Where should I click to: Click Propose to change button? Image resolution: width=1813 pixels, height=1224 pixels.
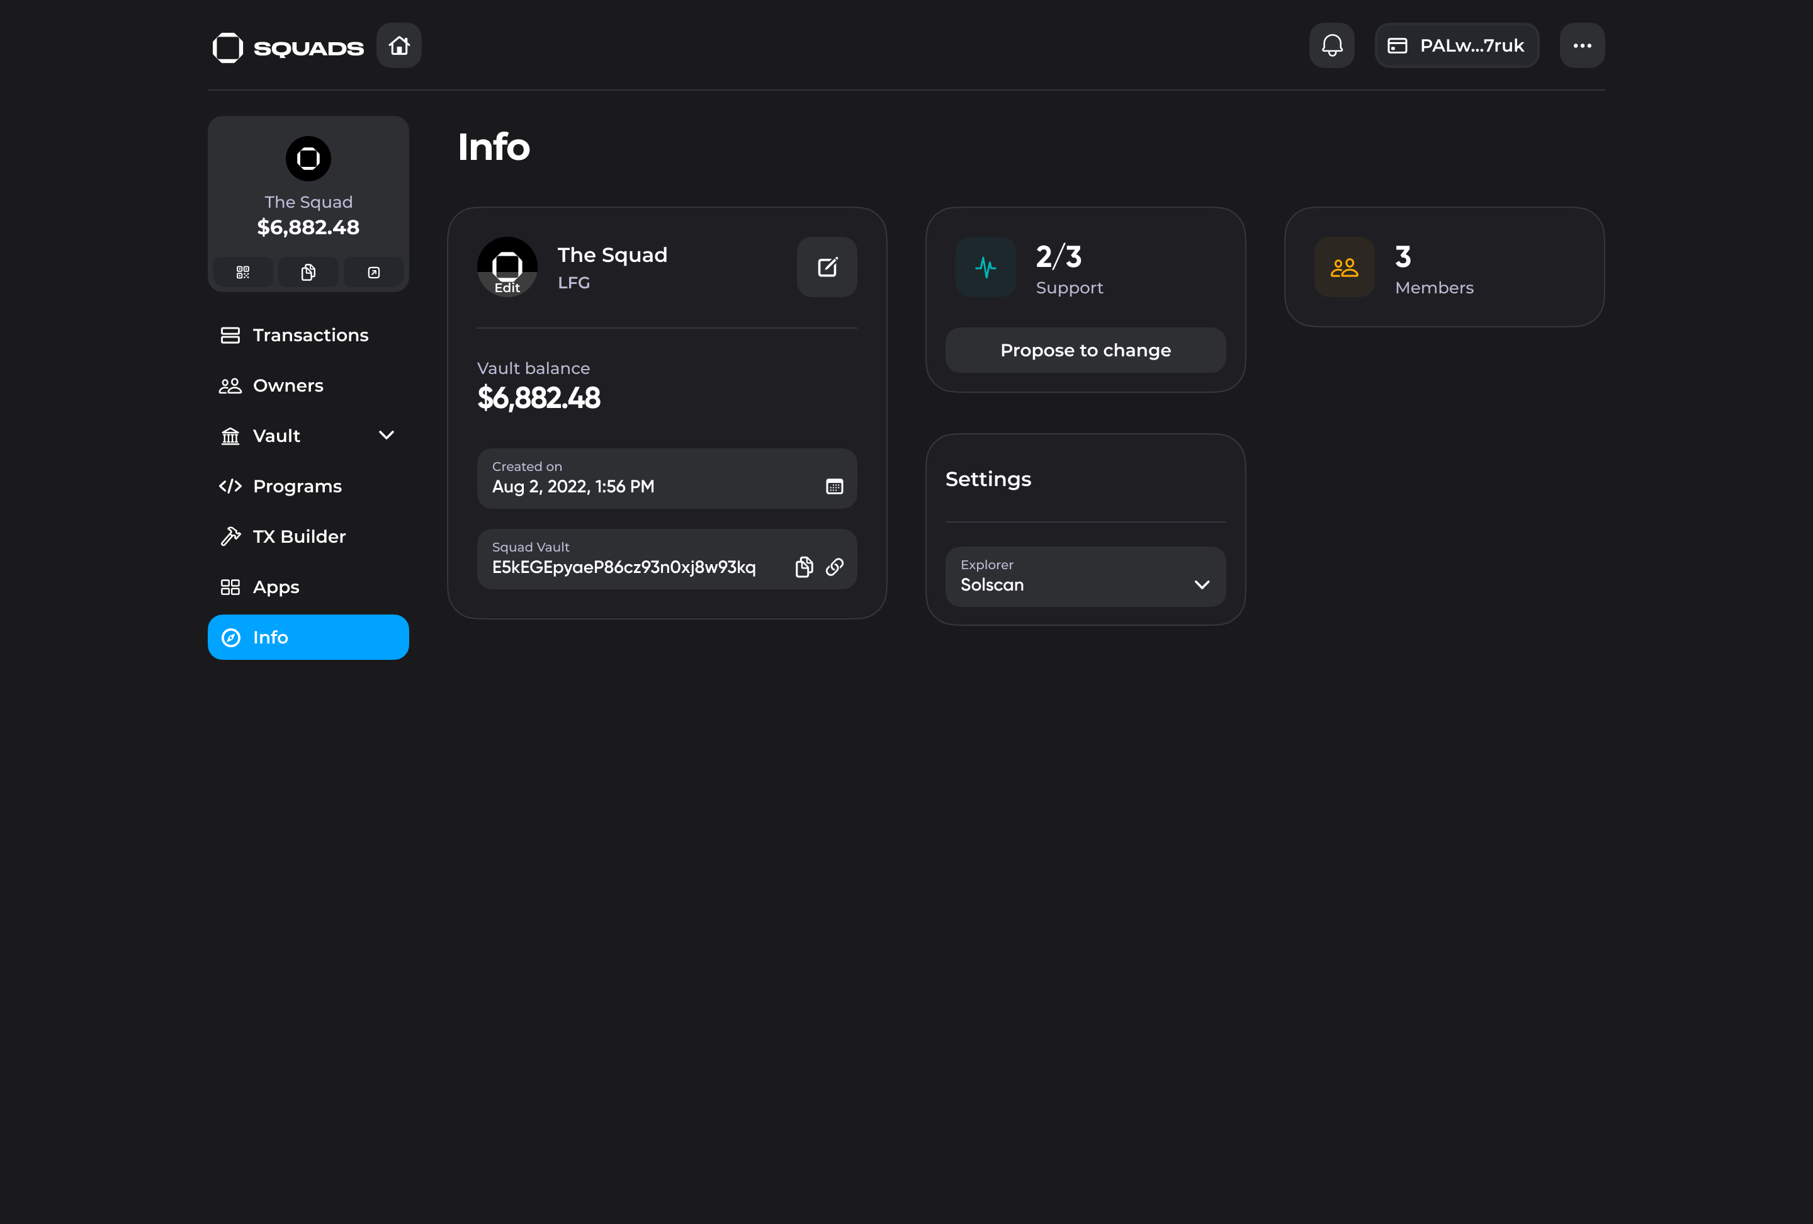coord(1085,350)
